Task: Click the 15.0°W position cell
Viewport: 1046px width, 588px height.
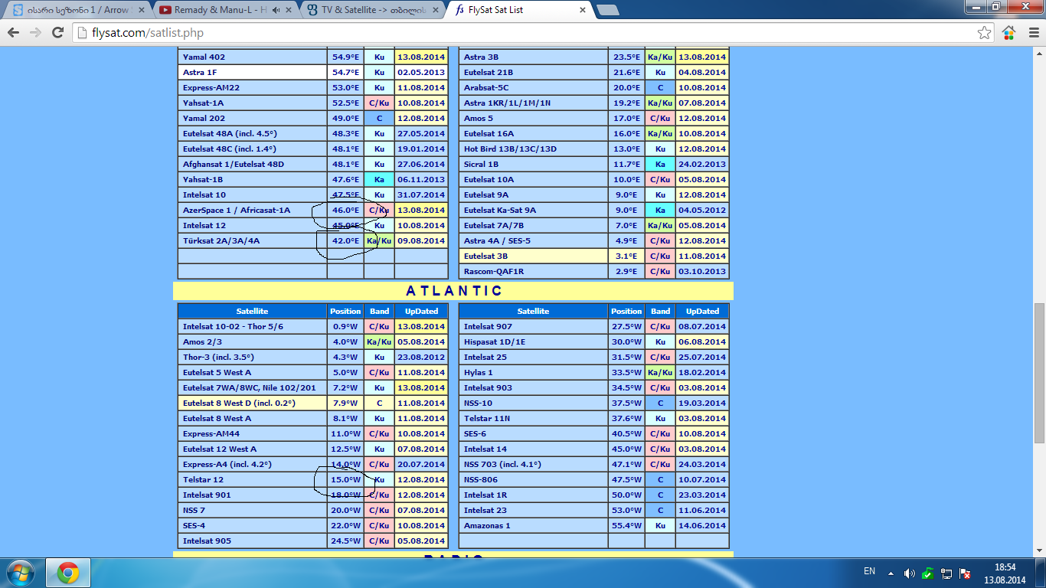Action: [x=345, y=479]
